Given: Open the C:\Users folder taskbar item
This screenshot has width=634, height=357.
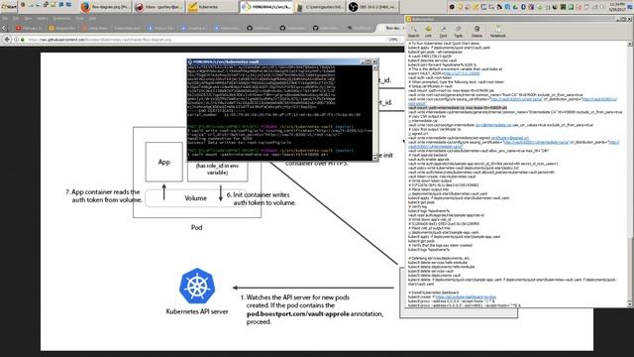Looking at the screenshot, I should 319,7.
